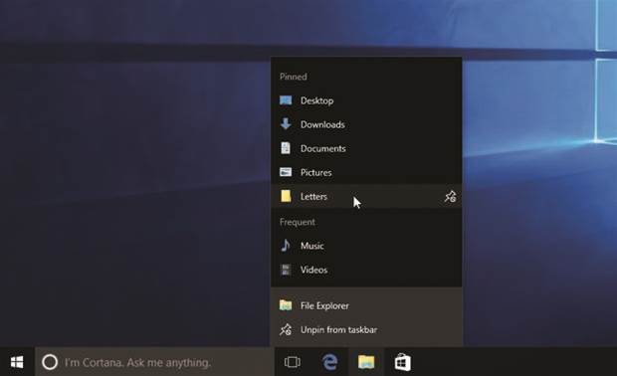The width and height of the screenshot is (617, 376).
Task: Click the File Explorer taskbar icon
Action: (366, 362)
